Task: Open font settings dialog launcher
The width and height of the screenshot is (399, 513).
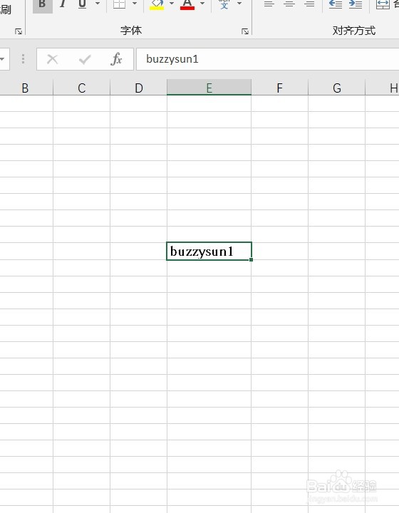Action: (x=245, y=31)
